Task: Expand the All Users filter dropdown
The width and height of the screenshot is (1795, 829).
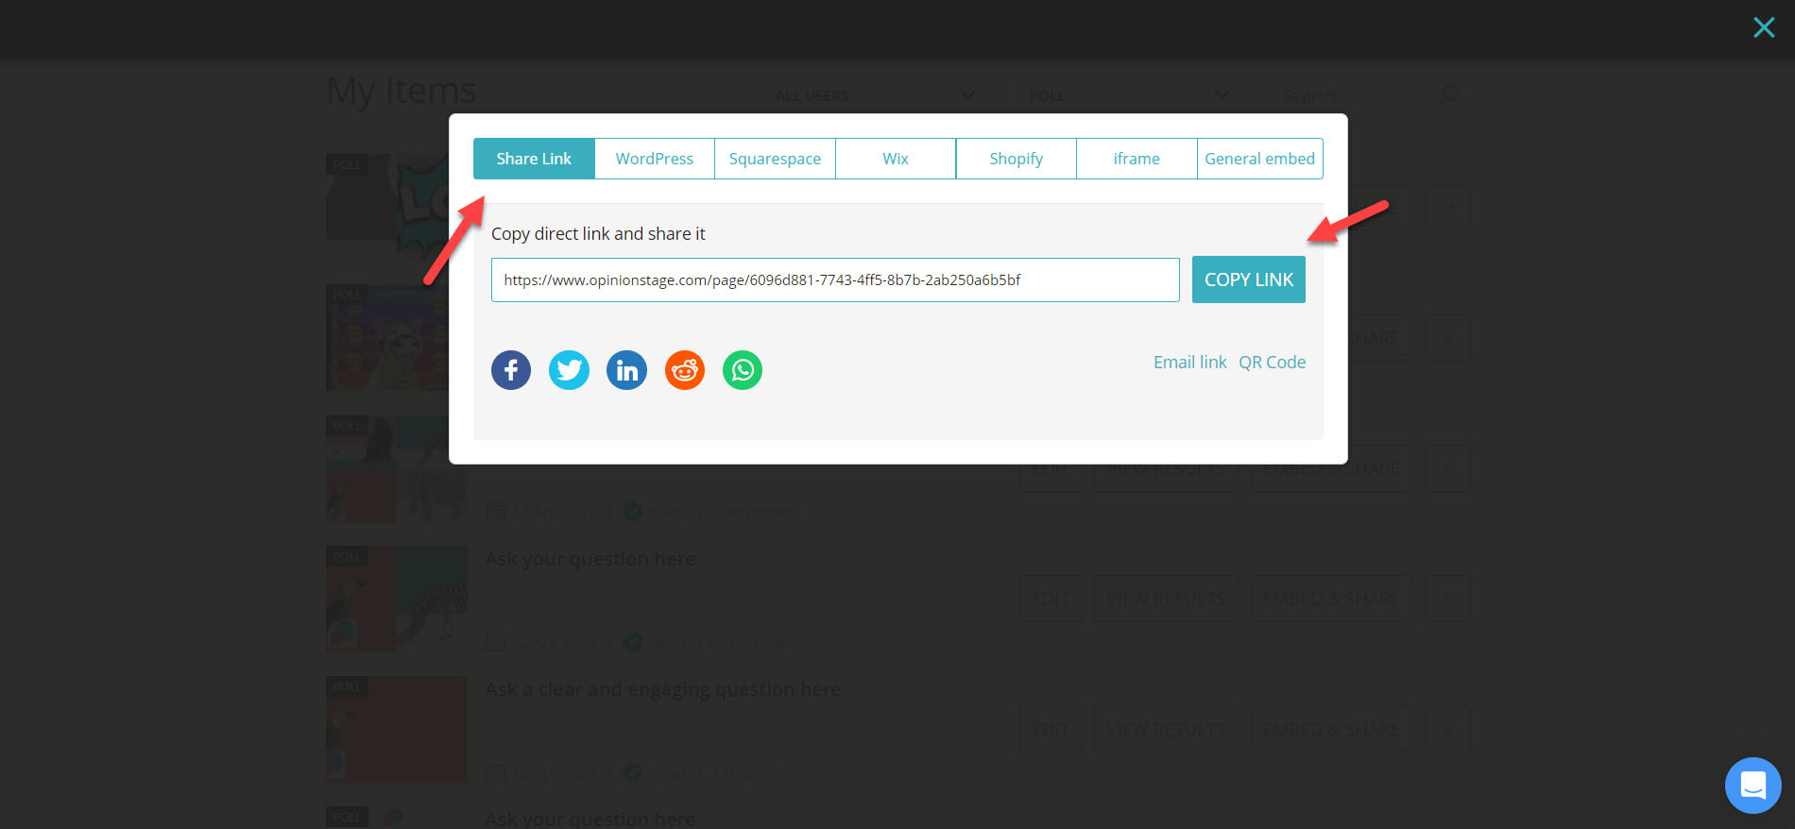Action: [874, 95]
